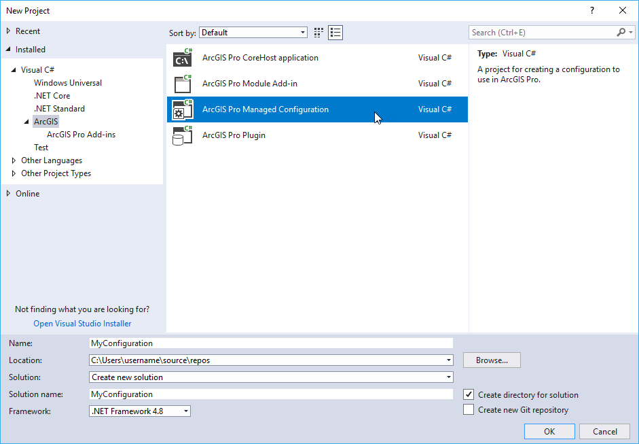
Task: Select the ArcGIS Pro Add-ins category
Action: point(81,134)
